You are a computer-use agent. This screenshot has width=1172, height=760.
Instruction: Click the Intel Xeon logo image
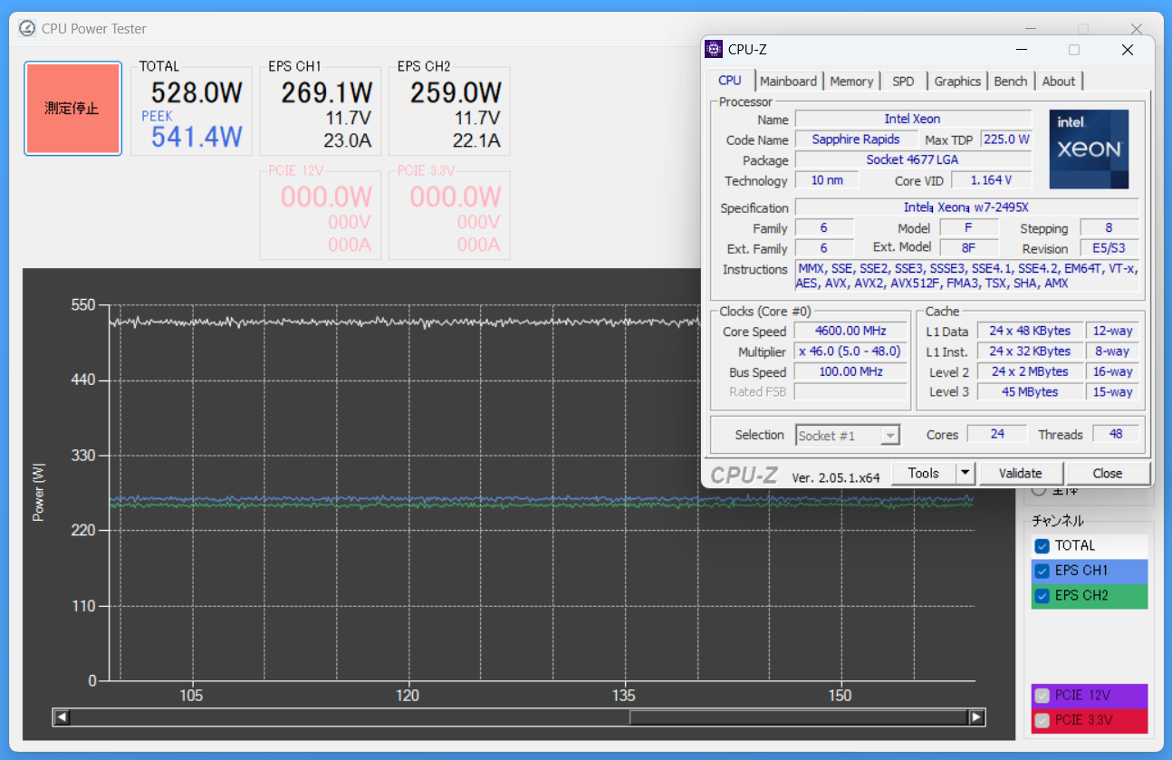point(1089,149)
